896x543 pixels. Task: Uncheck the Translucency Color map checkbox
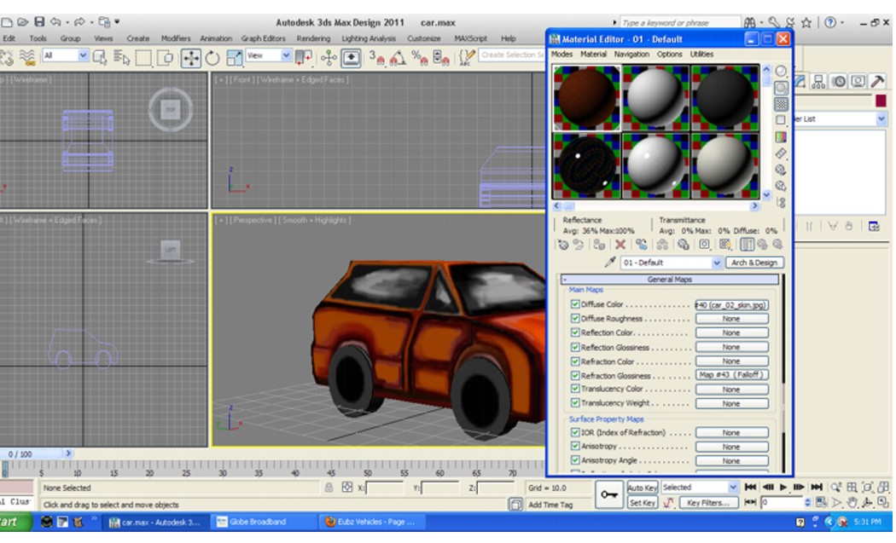coord(575,389)
